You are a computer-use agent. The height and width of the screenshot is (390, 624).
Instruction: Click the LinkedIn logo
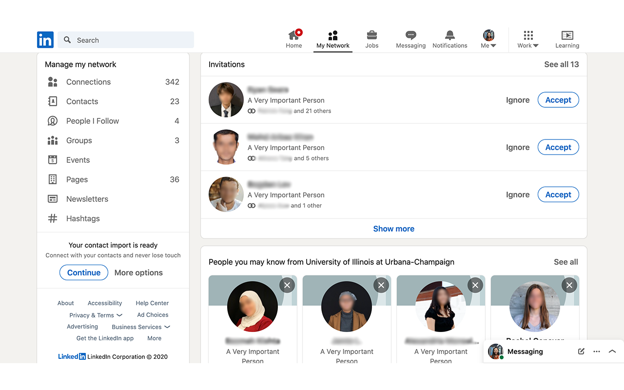pyautogui.click(x=45, y=39)
